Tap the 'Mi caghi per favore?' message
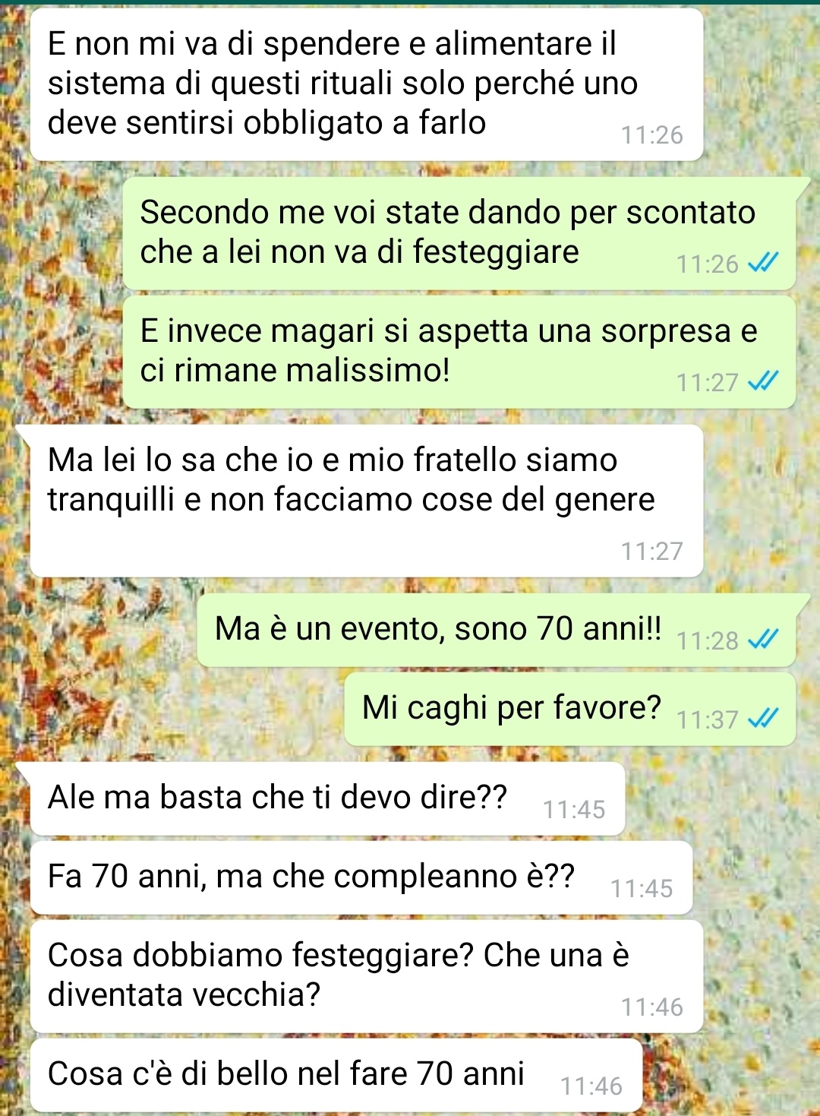 pos(570,709)
